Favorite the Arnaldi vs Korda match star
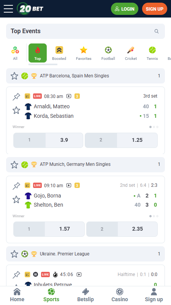This screenshot has width=171, height=305. pos(16,110)
